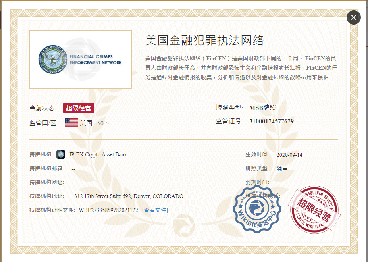
Task: Click the red 超限经营 status badge
Action: [x=79, y=108]
